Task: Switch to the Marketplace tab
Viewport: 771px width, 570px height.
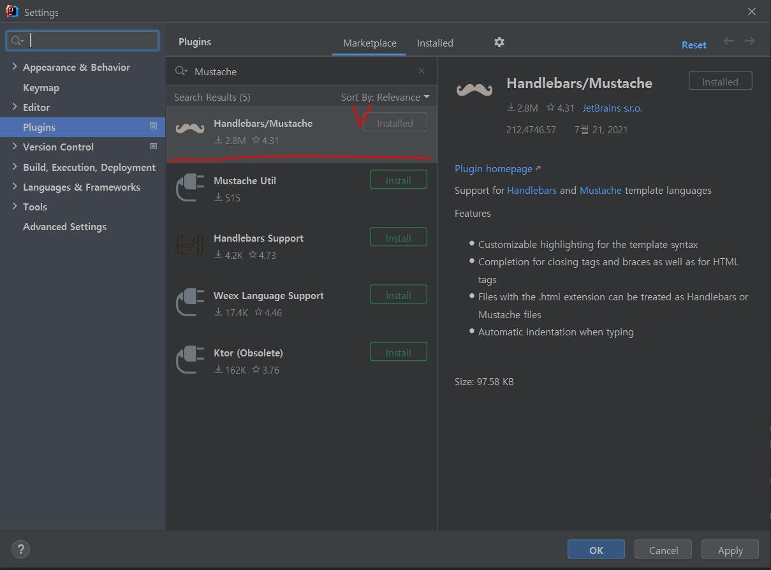Action: point(370,43)
